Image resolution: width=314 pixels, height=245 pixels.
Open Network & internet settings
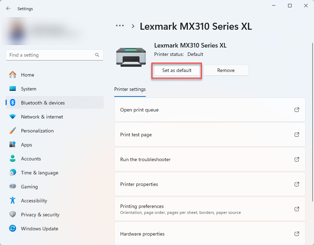coord(42,117)
